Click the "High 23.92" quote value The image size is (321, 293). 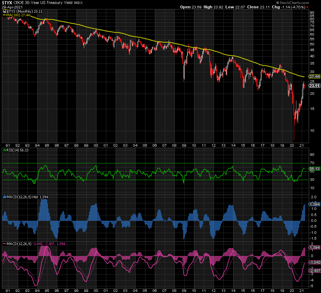point(213,7)
